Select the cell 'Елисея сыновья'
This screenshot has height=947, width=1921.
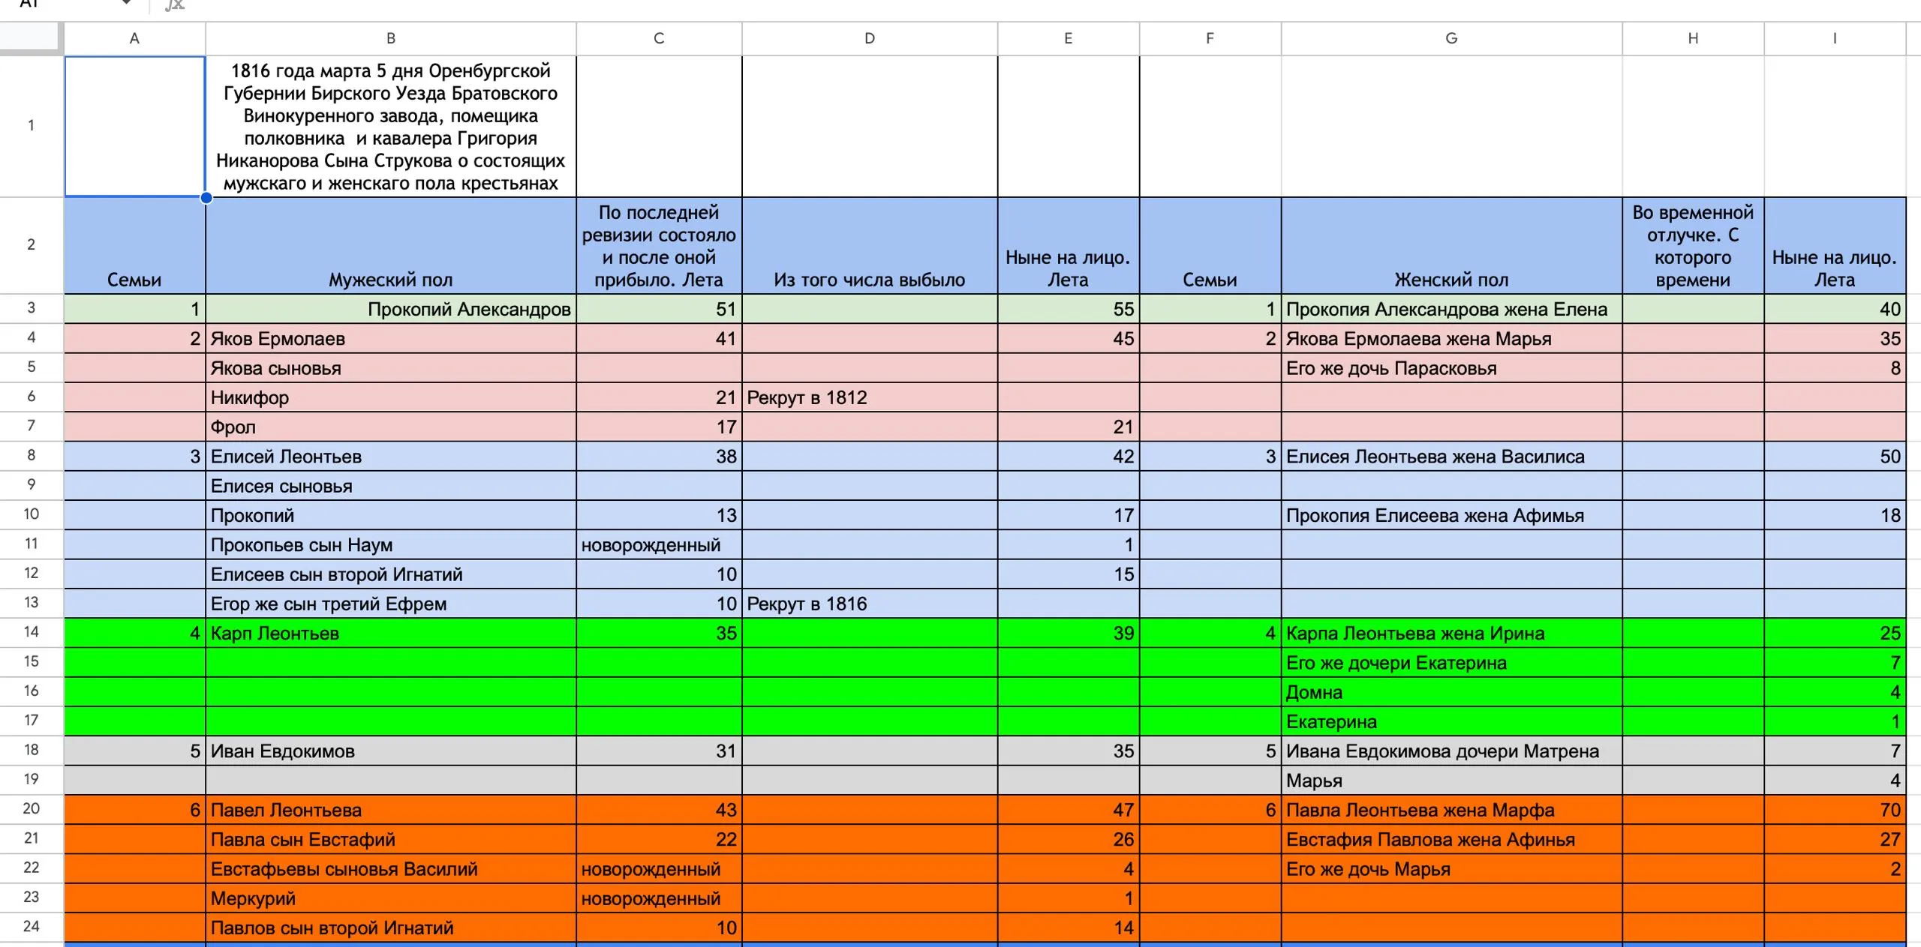point(391,486)
